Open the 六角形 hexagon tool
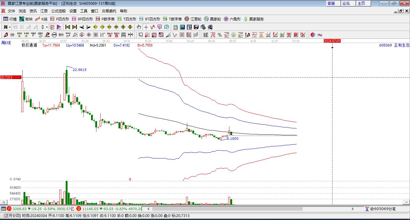Image resolution: width=410 pixels, height=220 pixels. 232,19
